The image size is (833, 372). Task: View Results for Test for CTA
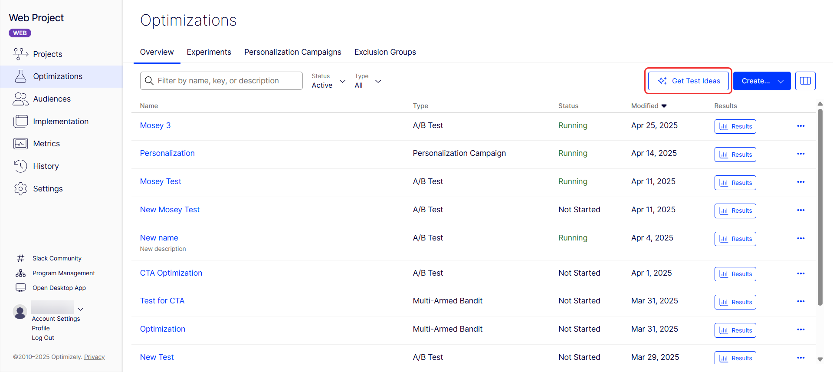tap(735, 302)
